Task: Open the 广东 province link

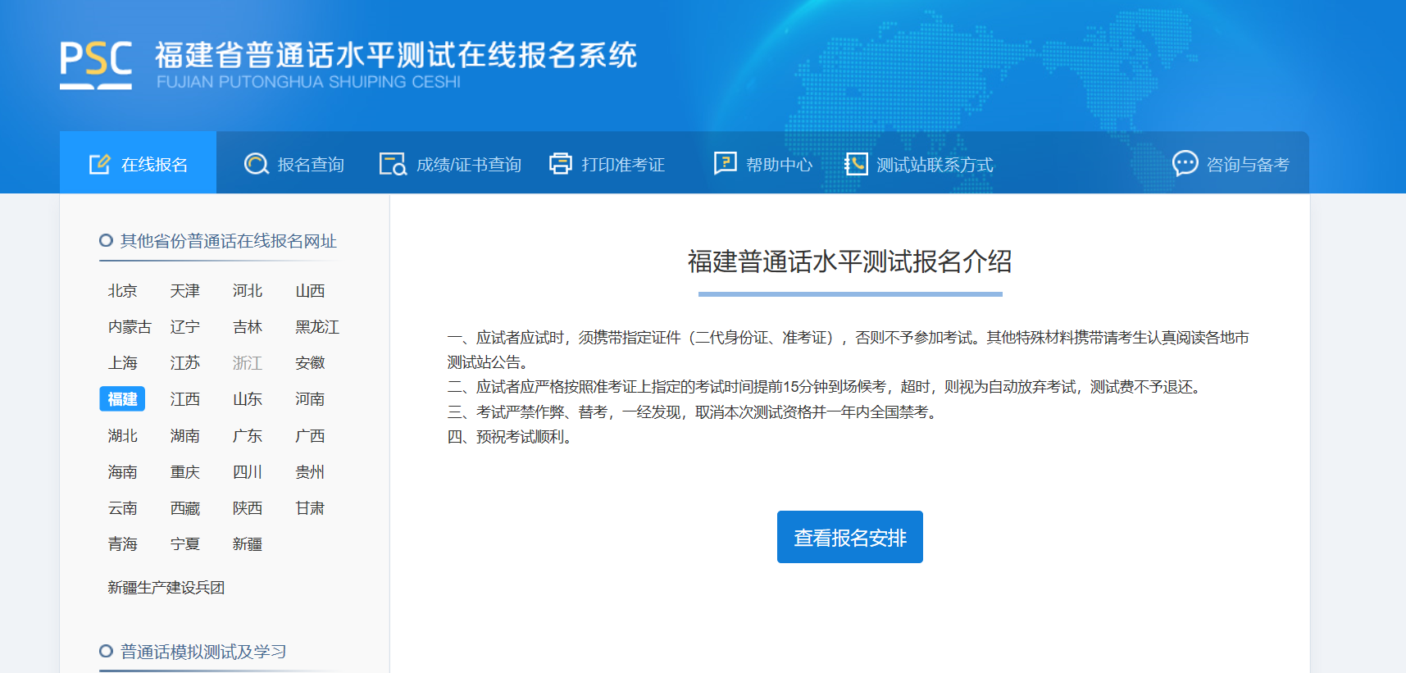Action: pos(247,436)
